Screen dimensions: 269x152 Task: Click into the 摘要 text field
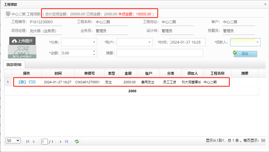pyautogui.click(x=160, y=53)
